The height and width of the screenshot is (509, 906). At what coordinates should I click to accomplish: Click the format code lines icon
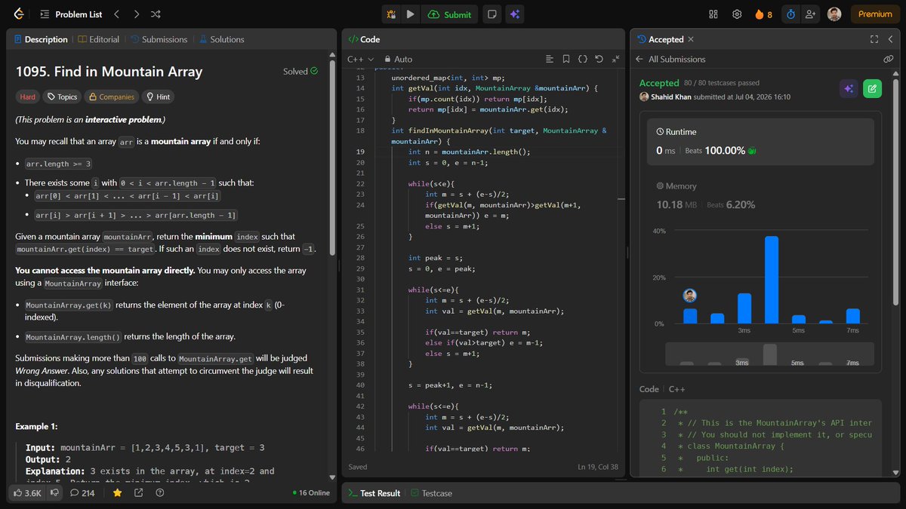(550, 59)
